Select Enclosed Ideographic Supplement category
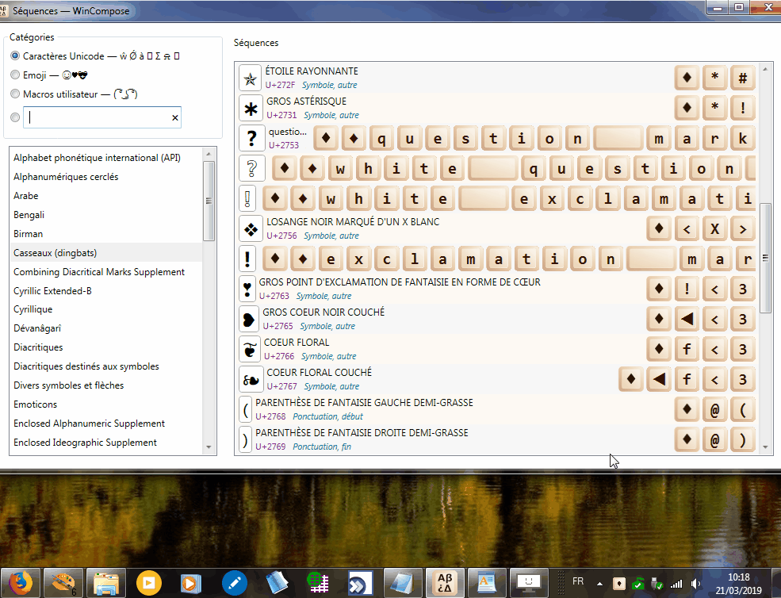 pos(106,442)
